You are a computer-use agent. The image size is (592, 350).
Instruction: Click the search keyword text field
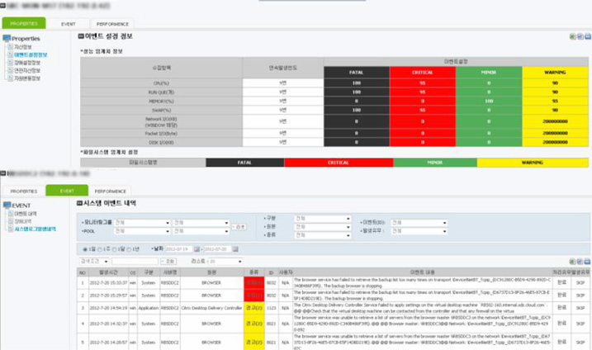pos(135,262)
